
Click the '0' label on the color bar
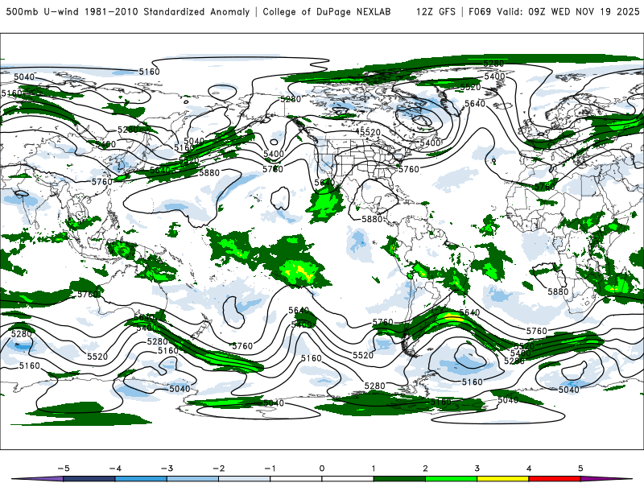[321, 469]
